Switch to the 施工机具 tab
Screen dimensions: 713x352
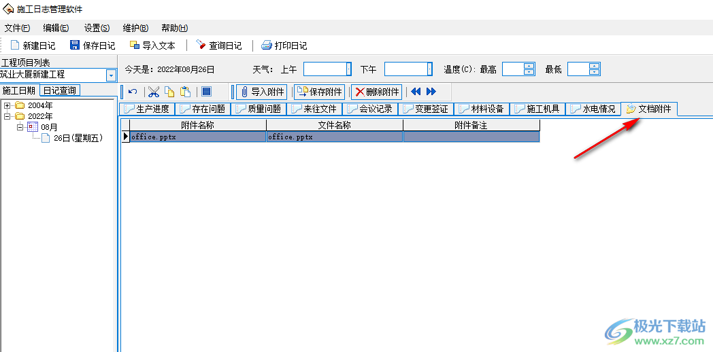click(537, 109)
